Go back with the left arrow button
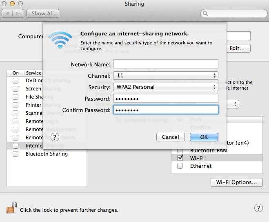This screenshot has height=222, width=269. click(x=7, y=13)
